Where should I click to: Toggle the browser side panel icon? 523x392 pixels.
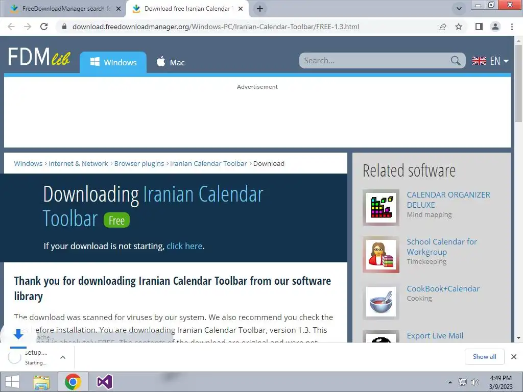[x=479, y=27]
